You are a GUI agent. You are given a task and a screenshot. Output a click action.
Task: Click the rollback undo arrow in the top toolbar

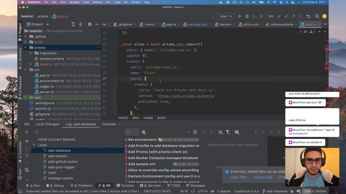[308, 16]
